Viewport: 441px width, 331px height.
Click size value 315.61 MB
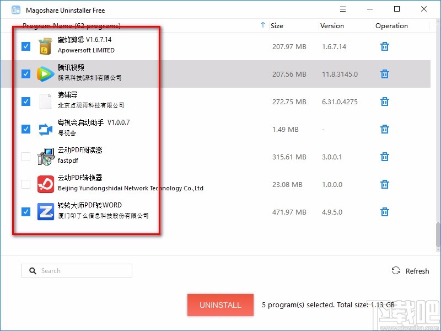point(289,157)
